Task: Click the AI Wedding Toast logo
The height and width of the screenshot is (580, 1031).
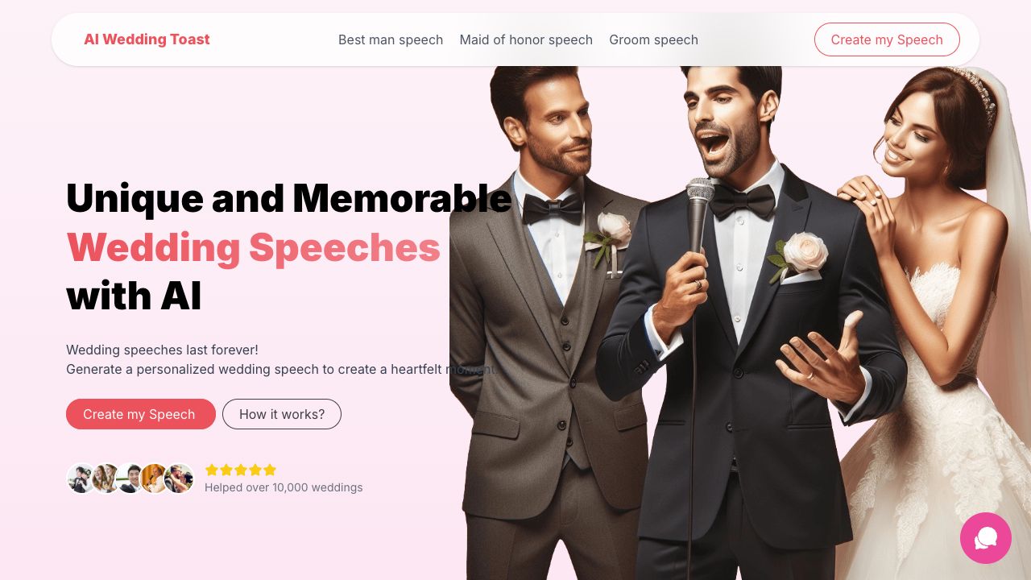Action: [147, 39]
